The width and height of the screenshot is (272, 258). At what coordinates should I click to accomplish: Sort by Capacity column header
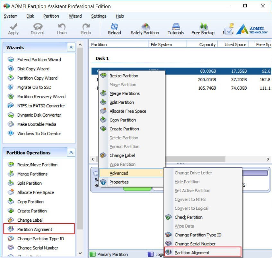click(202, 45)
